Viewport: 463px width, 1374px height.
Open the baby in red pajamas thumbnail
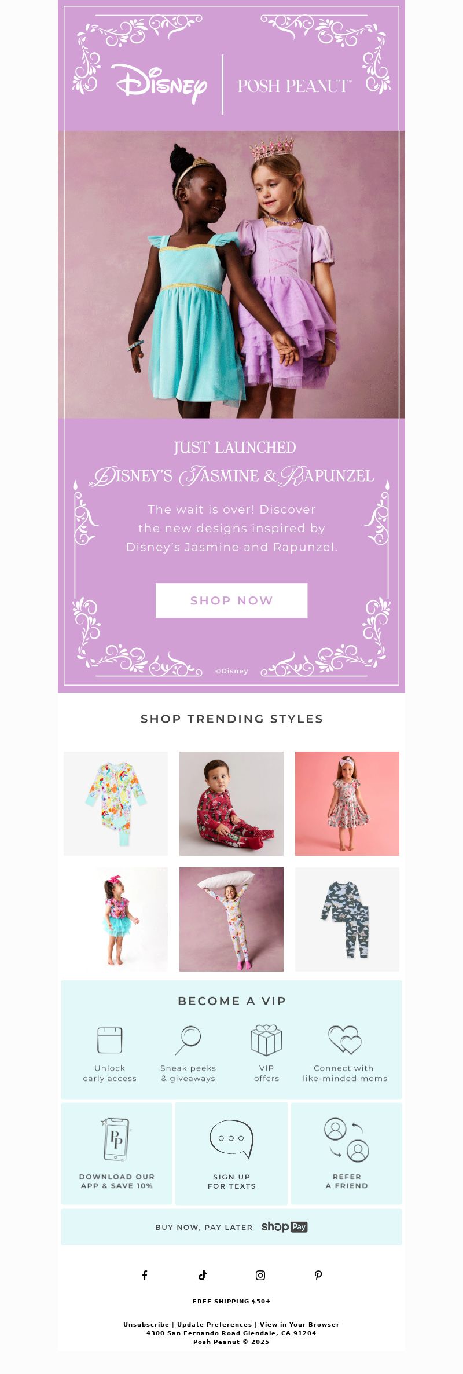[x=231, y=804]
